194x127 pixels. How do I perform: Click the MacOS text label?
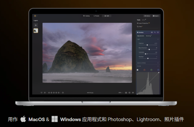pos(37,119)
